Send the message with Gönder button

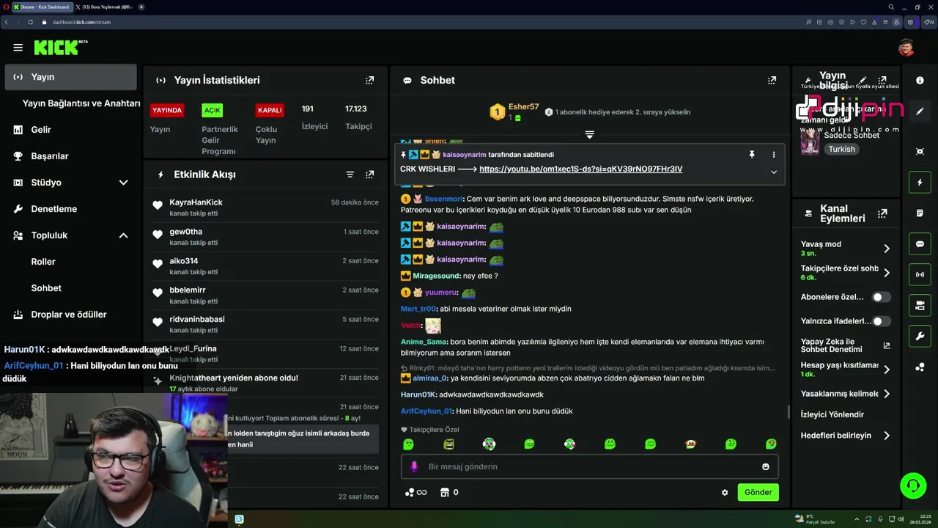[x=758, y=492]
